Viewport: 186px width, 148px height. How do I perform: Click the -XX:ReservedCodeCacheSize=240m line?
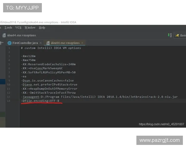[x=48, y=64]
